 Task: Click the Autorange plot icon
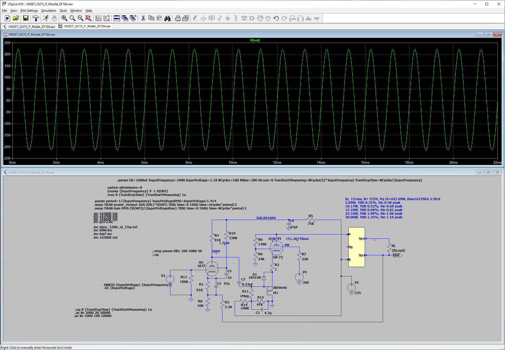coord(99,18)
